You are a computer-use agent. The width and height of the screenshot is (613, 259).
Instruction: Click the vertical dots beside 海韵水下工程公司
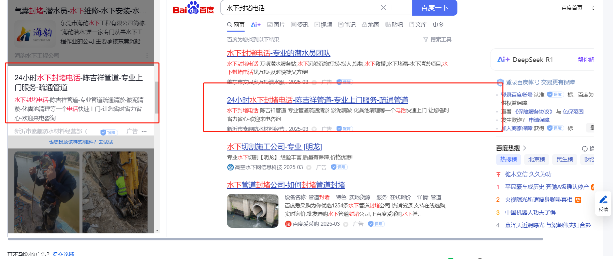pos(147,56)
